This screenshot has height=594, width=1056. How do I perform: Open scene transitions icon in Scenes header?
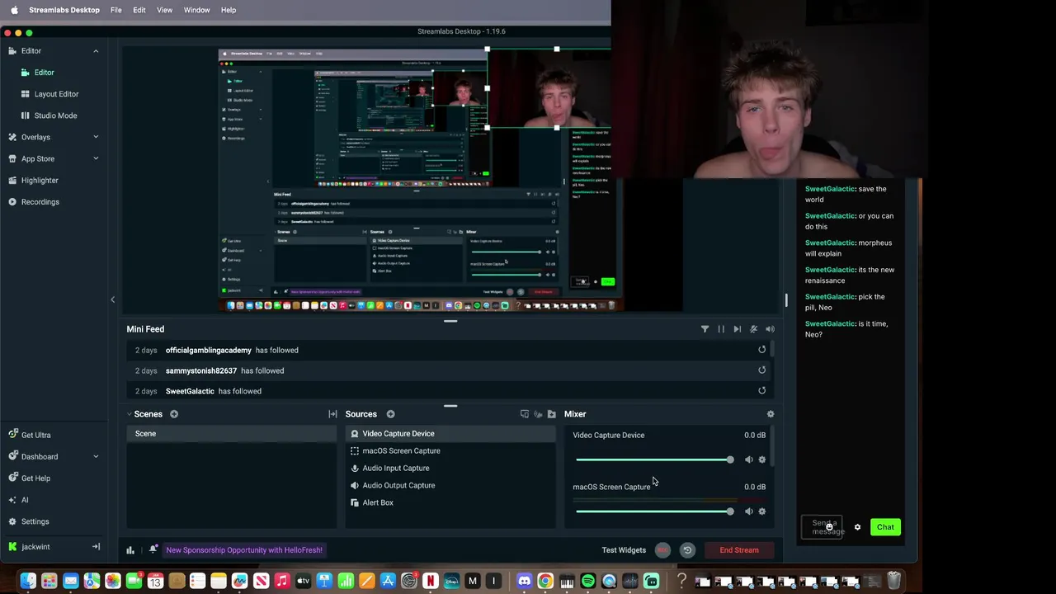point(332,414)
